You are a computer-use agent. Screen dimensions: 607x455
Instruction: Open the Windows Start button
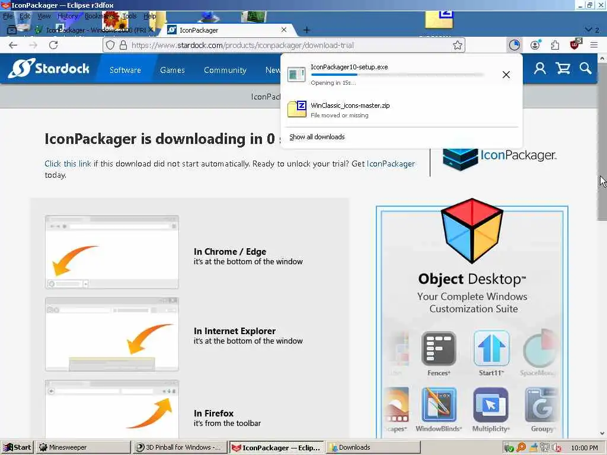pos(17,447)
